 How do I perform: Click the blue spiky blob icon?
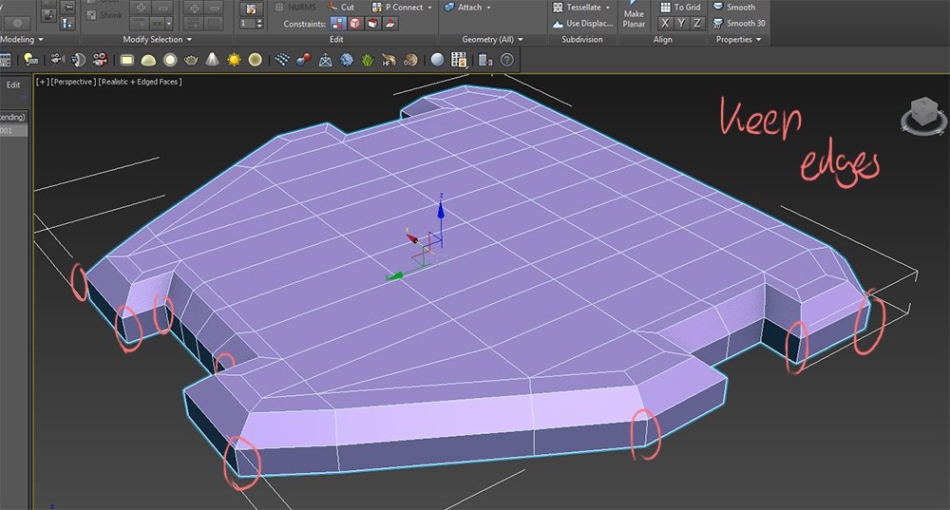[347, 60]
